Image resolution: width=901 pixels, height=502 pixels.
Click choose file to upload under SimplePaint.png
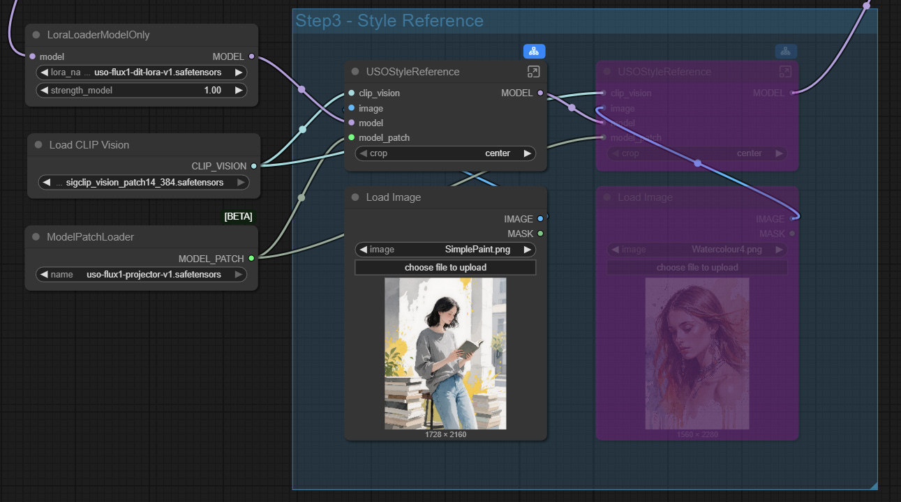coord(445,268)
